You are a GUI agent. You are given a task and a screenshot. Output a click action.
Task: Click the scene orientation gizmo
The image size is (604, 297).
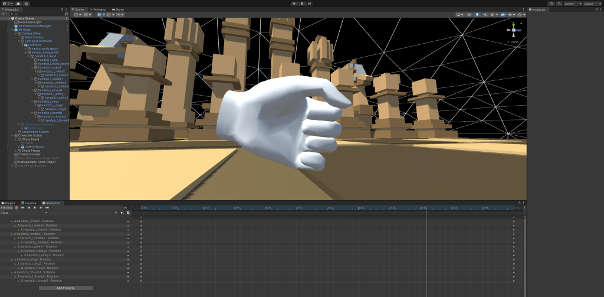tap(513, 30)
